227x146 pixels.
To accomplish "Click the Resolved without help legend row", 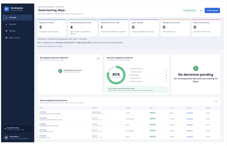I will [148, 69].
